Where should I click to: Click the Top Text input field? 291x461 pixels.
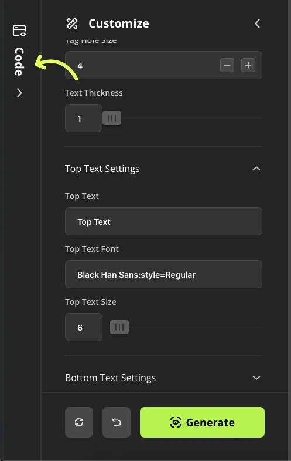click(163, 221)
